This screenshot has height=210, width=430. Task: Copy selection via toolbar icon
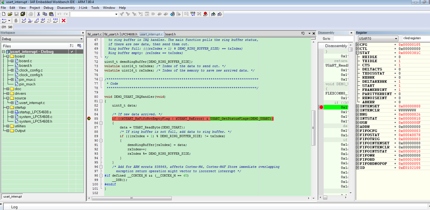click(x=45, y=14)
